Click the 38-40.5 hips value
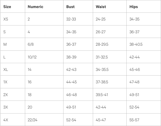The height and width of the screenshot is (126, 161). (136, 44)
